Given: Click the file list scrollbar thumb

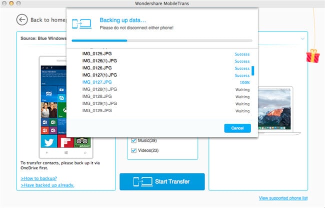Looking at the screenshot, I should pos(252,71).
